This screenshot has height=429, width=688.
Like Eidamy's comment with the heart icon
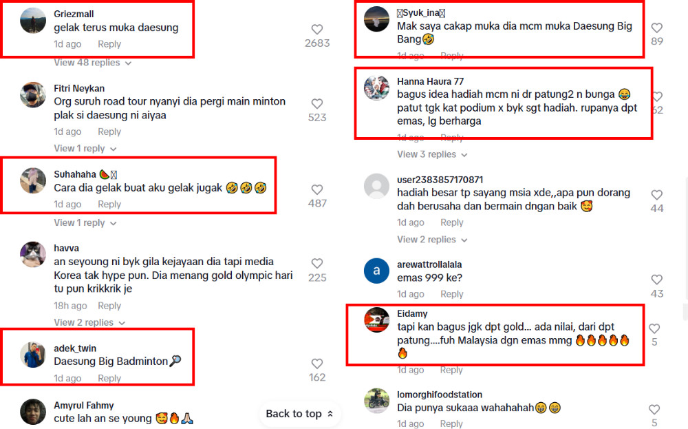[654, 328]
